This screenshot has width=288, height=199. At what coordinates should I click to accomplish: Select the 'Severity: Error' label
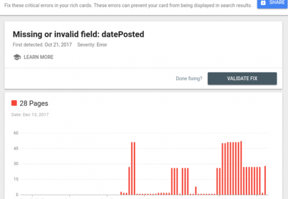92,45
